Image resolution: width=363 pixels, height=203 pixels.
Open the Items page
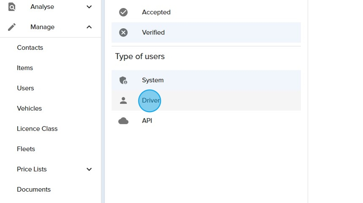(x=25, y=68)
